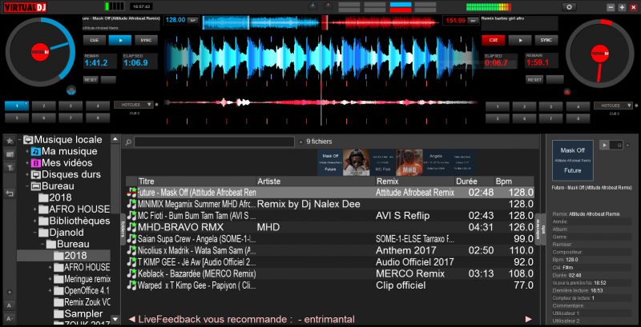Click the Ma musique folder icon

tap(36, 152)
